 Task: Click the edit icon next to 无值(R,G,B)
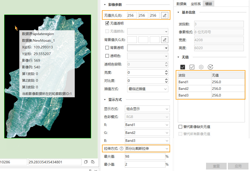[x=165, y=16]
